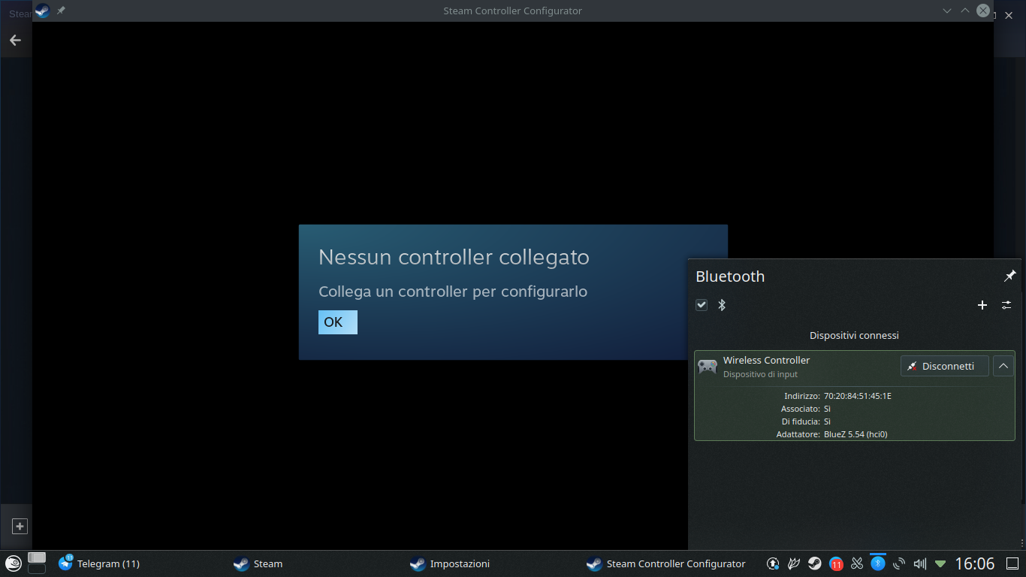
Task: Open the Steam Controller Configurator window menu icon
Action: (x=43, y=11)
